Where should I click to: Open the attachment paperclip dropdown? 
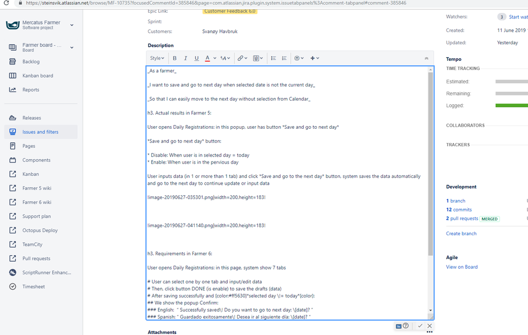click(x=257, y=58)
